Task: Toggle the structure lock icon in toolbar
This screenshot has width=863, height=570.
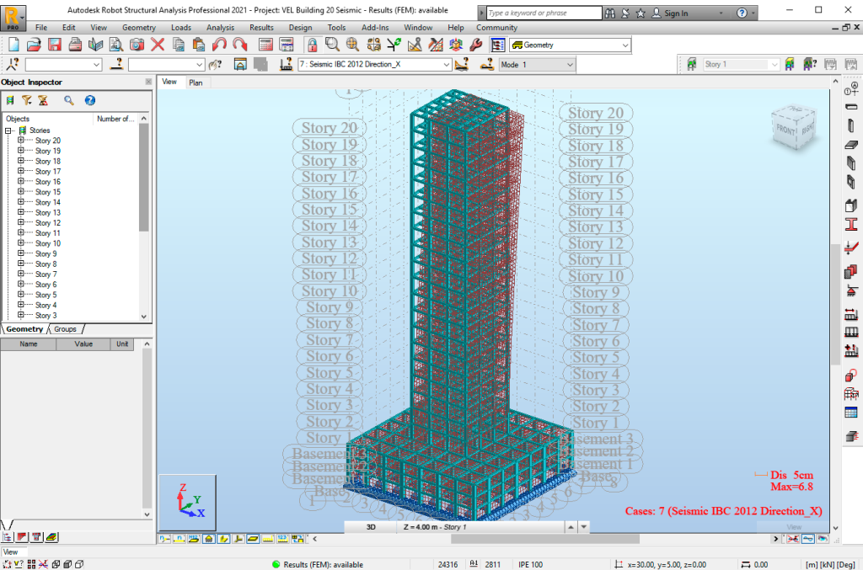Action: tap(313, 44)
